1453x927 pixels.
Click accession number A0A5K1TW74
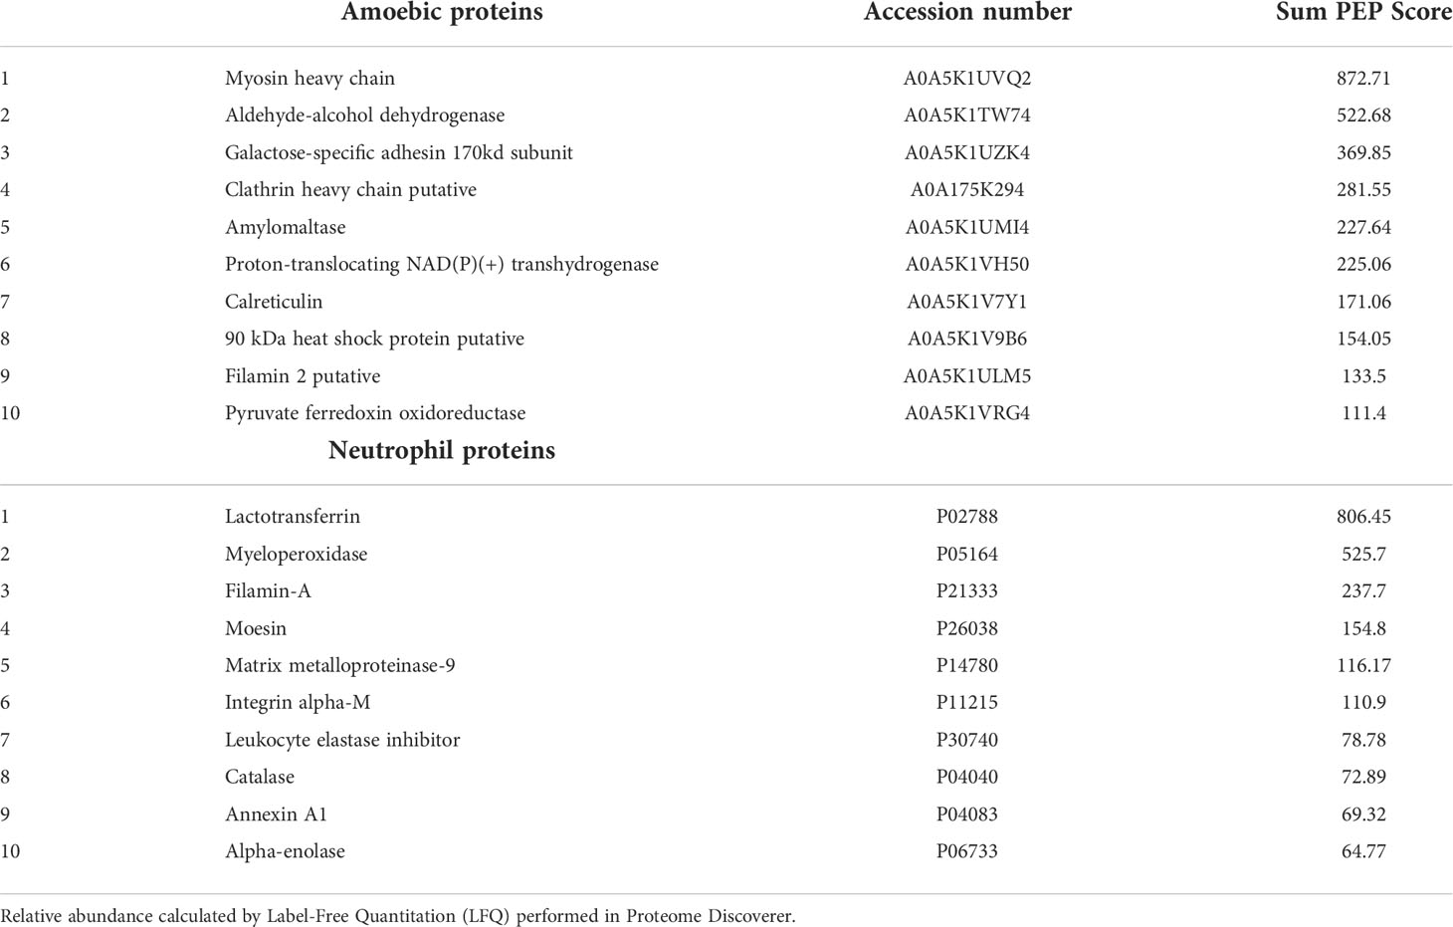tap(967, 116)
